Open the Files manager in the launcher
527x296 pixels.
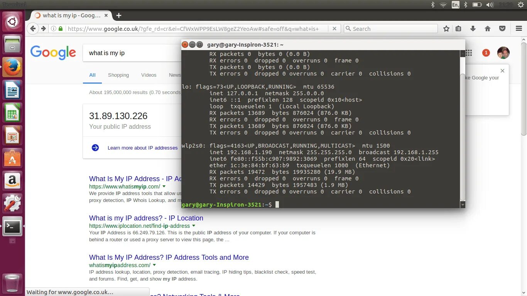13,44
